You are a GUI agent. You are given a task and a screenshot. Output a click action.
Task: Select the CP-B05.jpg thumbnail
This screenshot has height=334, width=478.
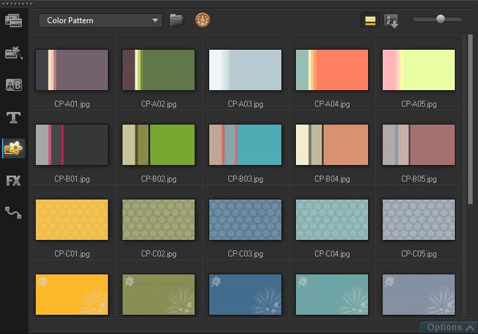pyautogui.click(x=418, y=144)
